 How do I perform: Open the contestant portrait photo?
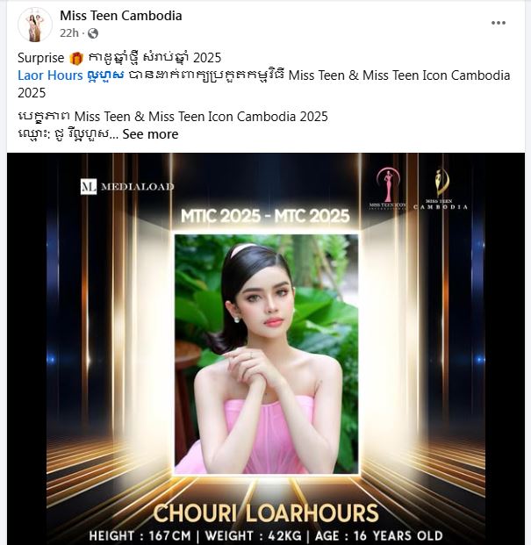pyautogui.click(x=266, y=355)
